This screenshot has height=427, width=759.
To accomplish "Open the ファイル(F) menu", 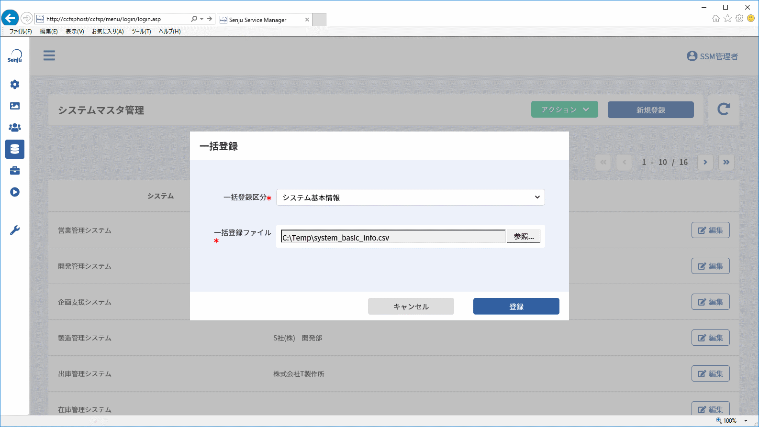I will click(x=21, y=32).
